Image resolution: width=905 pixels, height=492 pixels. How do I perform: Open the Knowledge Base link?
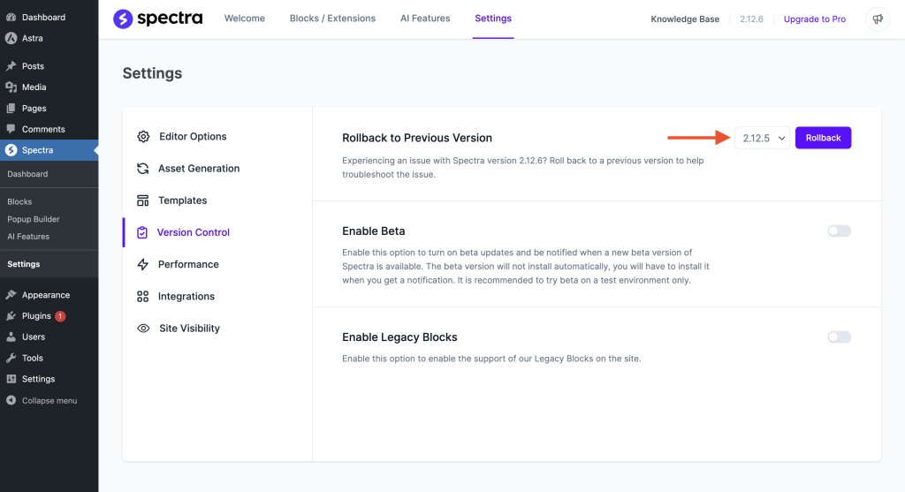[685, 19]
